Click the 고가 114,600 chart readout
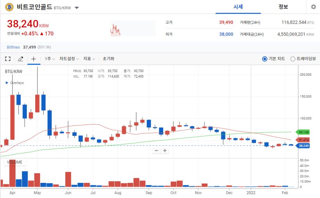This screenshot has width=320, height=198. pos(108,76)
